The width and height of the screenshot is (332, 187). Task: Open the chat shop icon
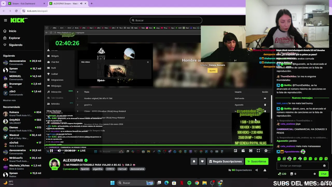(x=292, y=174)
